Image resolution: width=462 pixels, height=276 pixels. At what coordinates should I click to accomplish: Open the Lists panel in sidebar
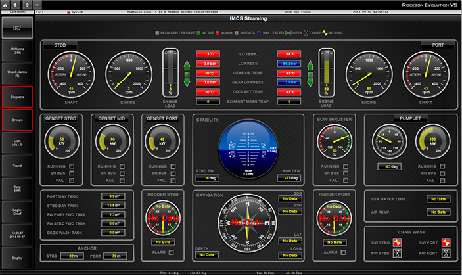[16, 141]
